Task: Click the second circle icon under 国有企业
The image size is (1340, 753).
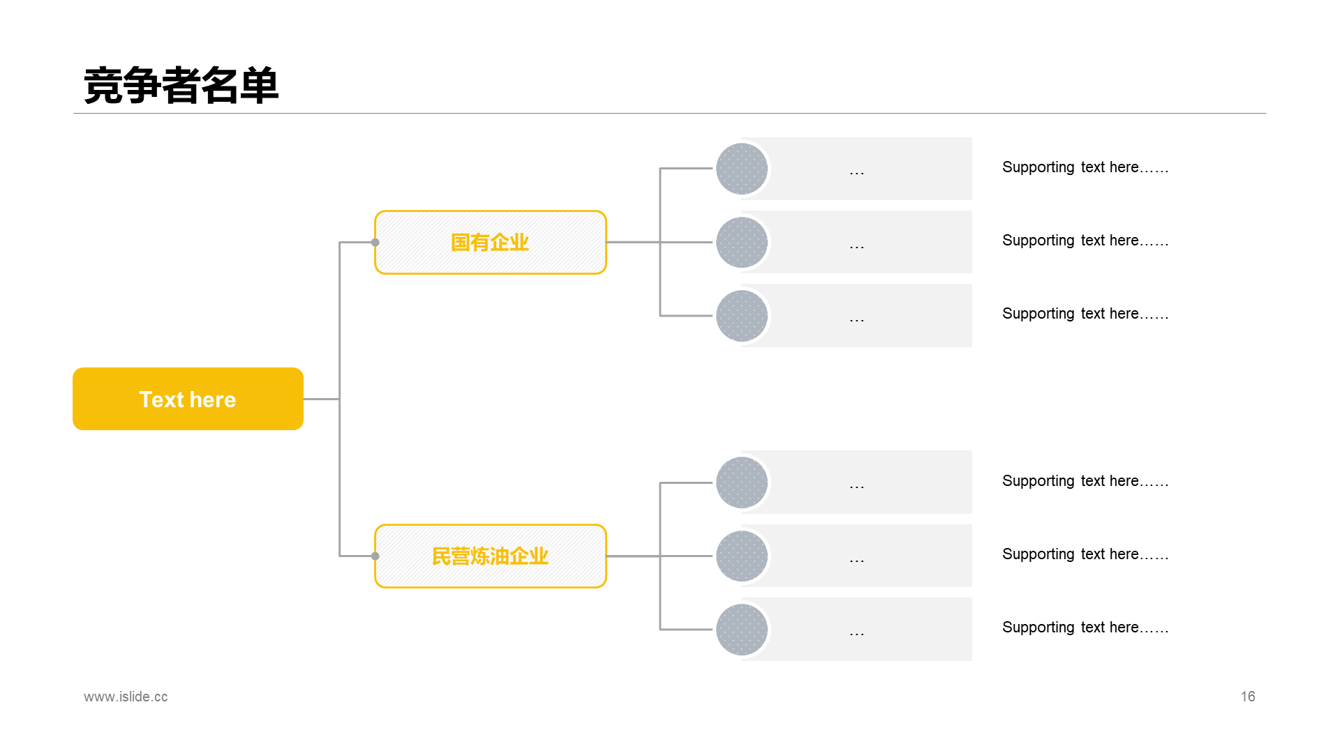Action: (x=742, y=242)
